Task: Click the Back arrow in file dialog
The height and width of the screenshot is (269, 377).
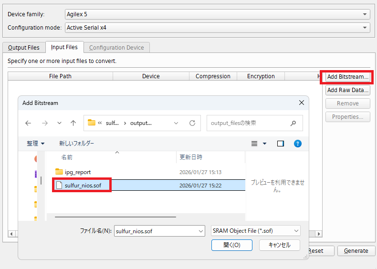Action: point(28,123)
